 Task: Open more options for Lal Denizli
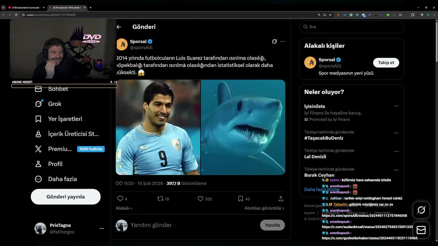coord(396,151)
